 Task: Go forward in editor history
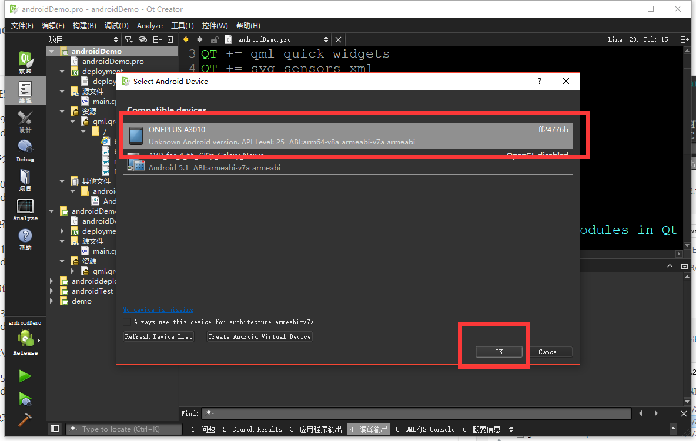tap(200, 39)
